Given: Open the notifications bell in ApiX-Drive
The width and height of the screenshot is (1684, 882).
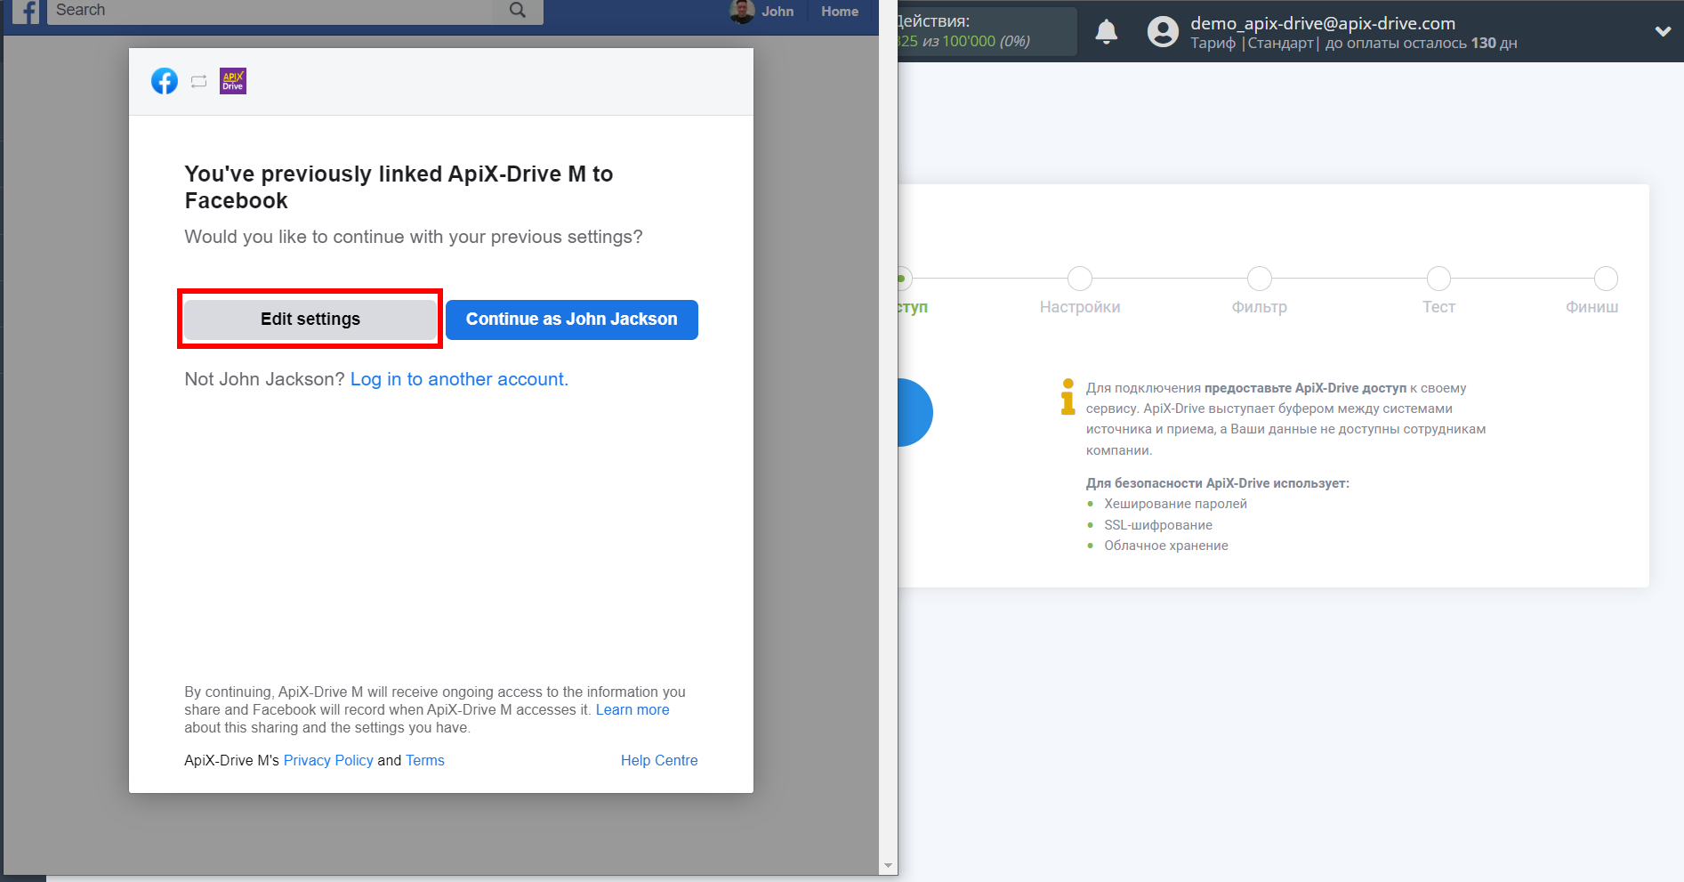Looking at the screenshot, I should click(x=1106, y=32).
